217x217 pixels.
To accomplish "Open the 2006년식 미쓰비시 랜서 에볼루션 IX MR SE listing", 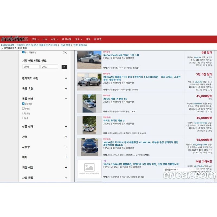I will [141, 144].
